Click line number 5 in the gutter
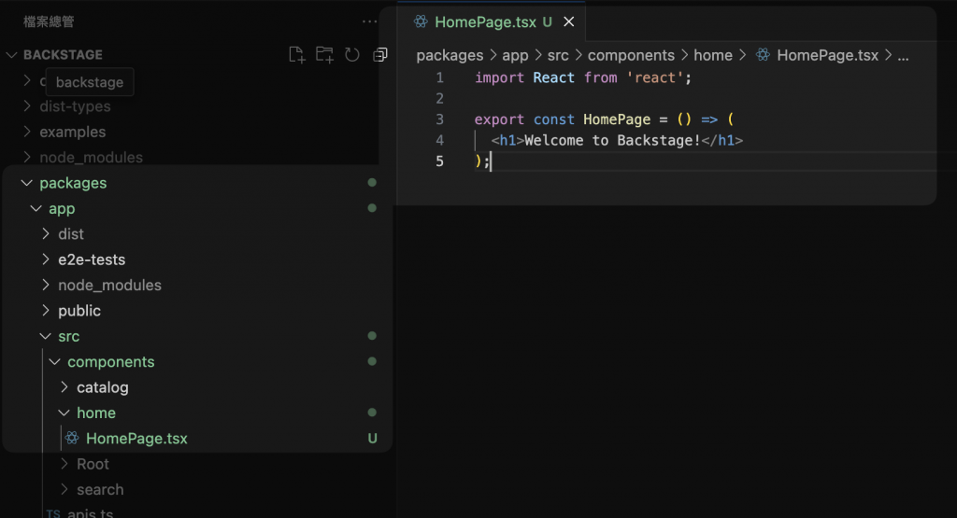Image resolution: width=957 pixels, height=518 pixels. pos(439,161)
